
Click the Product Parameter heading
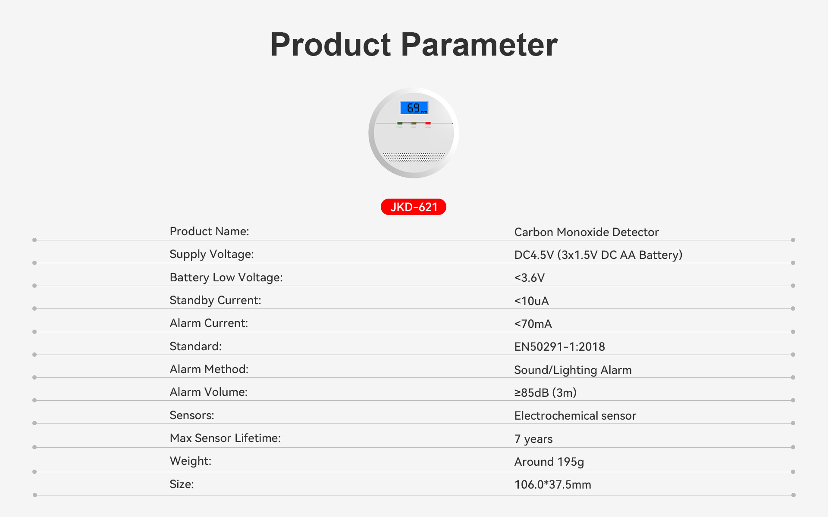click(414, 44)
